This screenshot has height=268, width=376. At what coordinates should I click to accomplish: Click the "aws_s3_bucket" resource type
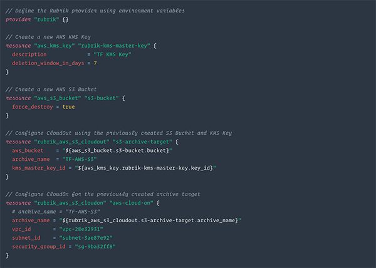(57, 98)
